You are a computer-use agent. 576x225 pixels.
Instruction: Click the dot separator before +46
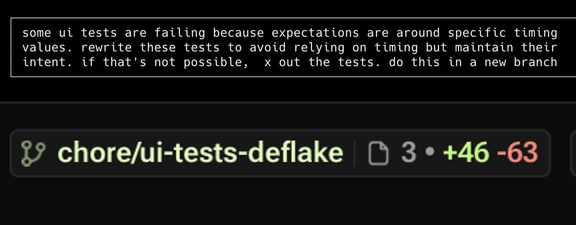(x=430, y=153)
